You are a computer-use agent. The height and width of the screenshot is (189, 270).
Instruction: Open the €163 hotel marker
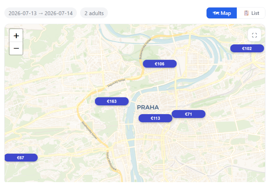point(112,101)
